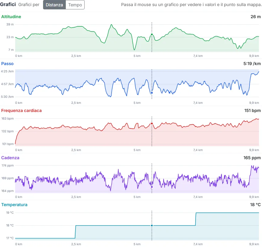Click the "17 °C" temperature axis label

pos(10,238)
